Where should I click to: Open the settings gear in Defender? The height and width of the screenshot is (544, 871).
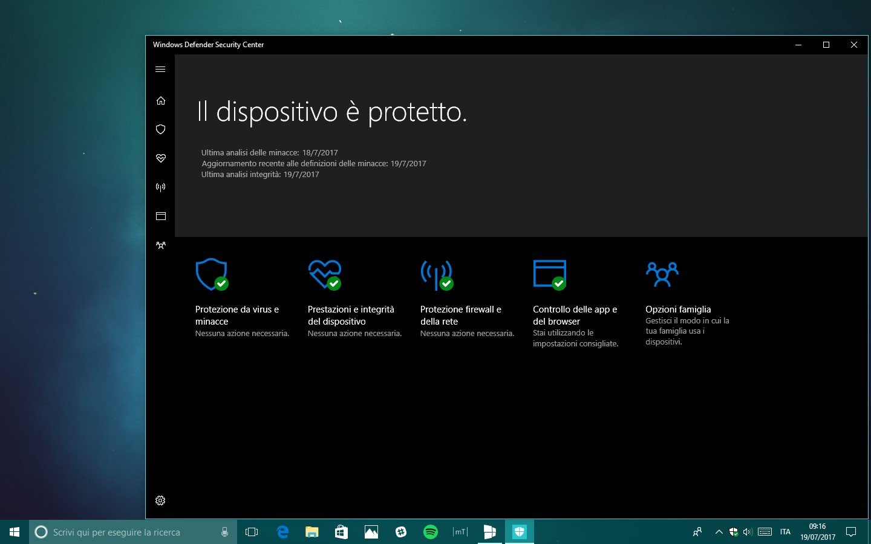[160, 500]
